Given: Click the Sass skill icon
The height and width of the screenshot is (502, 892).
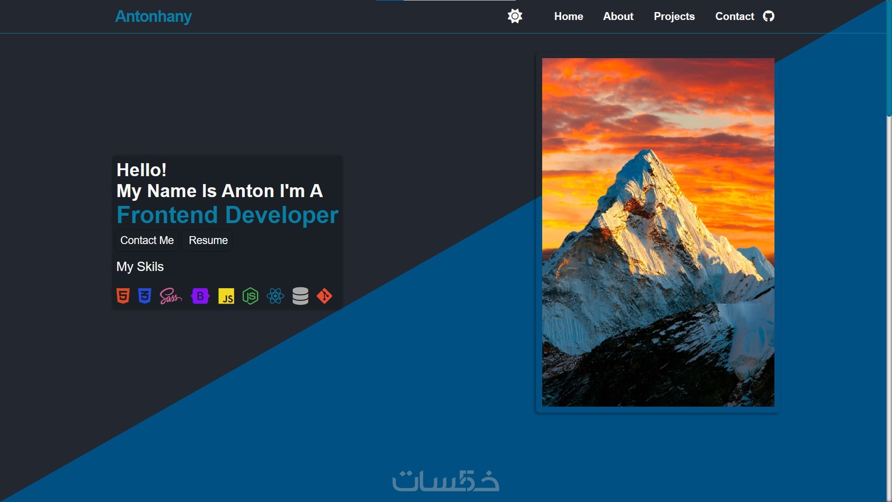Looking at the screenshot, I should (171, 296).
